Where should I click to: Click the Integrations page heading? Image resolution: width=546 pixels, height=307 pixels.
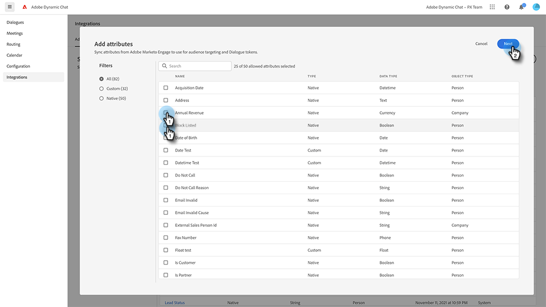(x=87, y=23)
